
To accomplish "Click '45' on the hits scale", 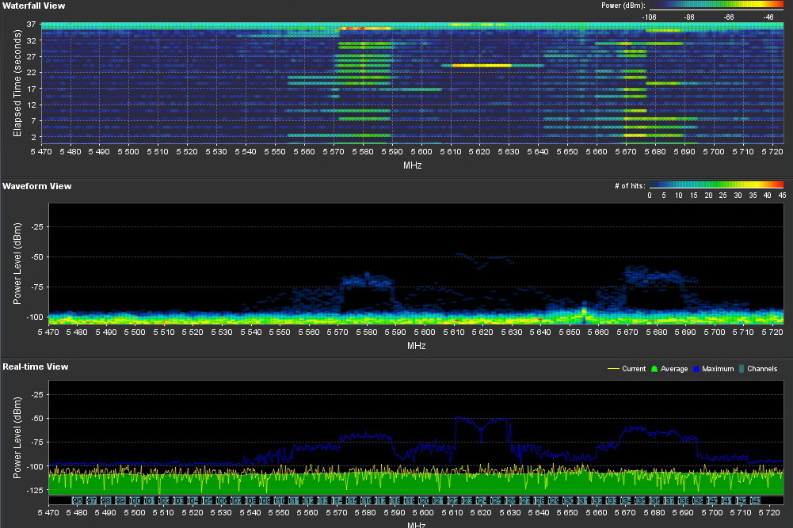I will click(783, 195).
